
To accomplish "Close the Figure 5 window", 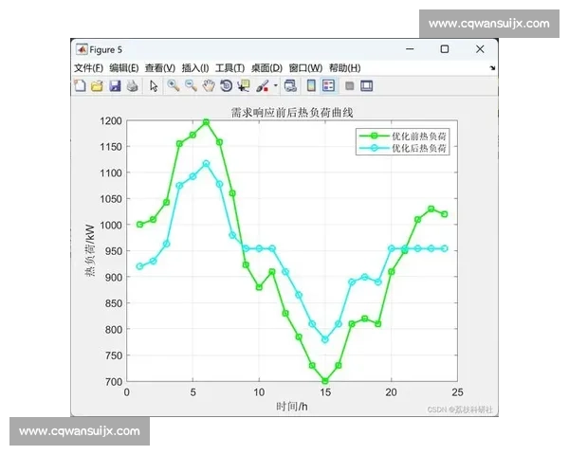I will point(480,49).
